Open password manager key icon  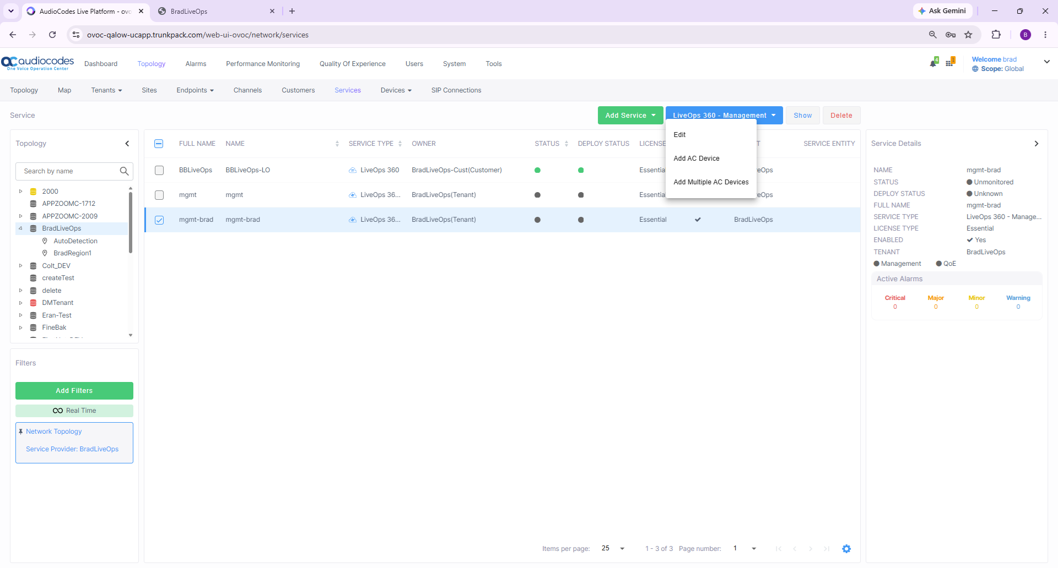pyautogui.click(x=951, y=35)
